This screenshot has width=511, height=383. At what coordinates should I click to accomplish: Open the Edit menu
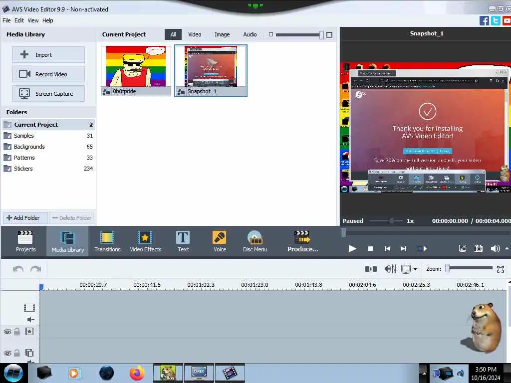coord(19,20)
